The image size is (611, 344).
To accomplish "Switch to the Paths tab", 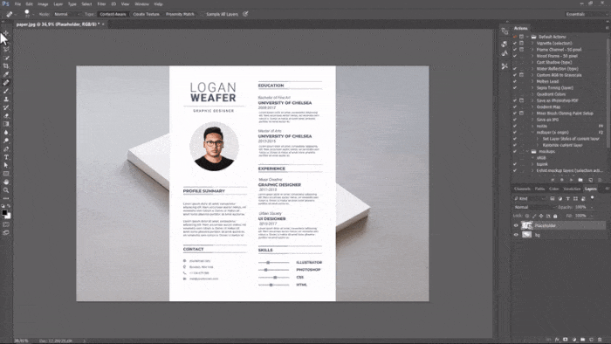I will (x=539, y=189).
